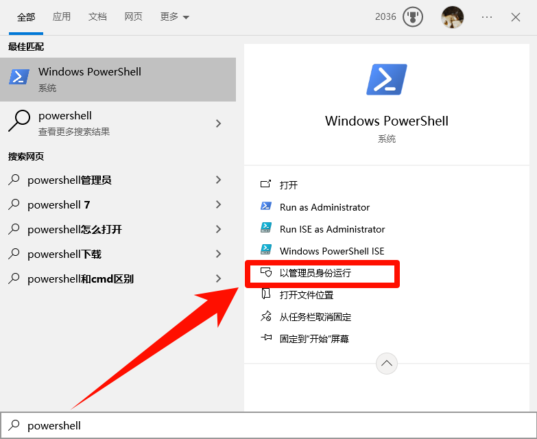The image size is (537, 439).
Task: Click the 2036 rewards points
Action: (385, 16)
